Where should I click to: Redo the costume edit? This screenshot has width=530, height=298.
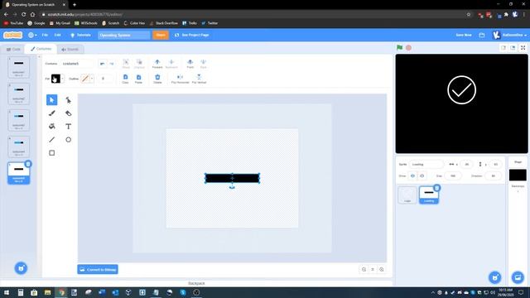click(x=112, y=64)
